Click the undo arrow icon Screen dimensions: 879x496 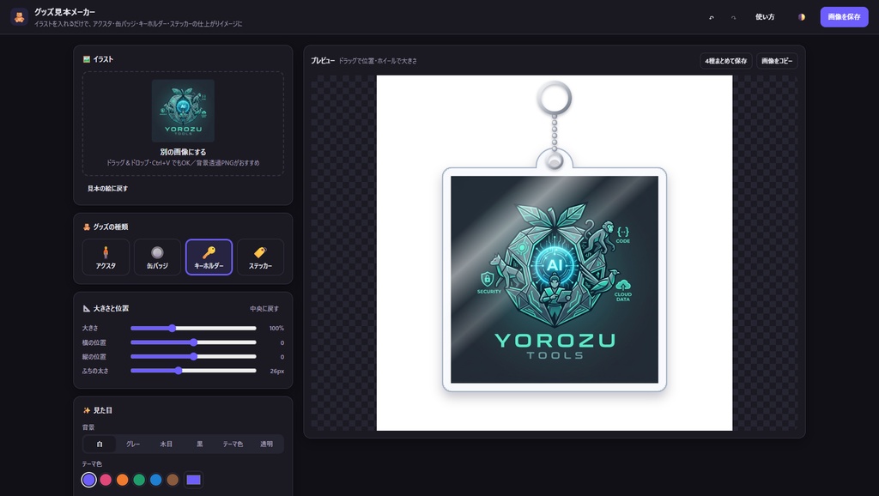712,17
